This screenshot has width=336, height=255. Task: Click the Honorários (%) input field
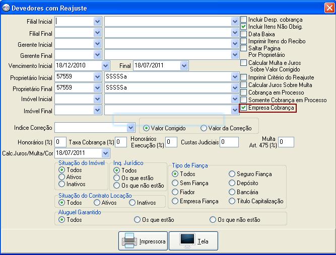coord(60,142)
